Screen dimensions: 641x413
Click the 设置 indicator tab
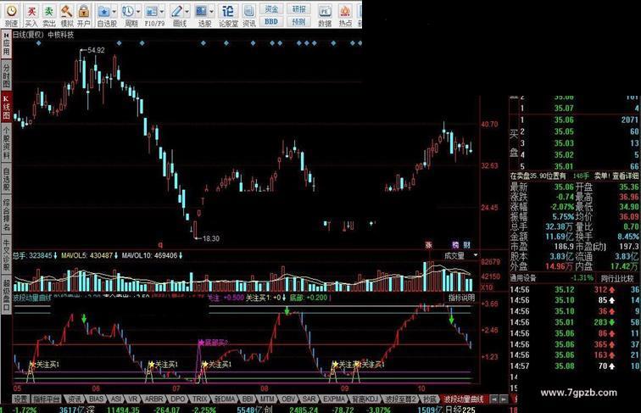coord(20,399)
